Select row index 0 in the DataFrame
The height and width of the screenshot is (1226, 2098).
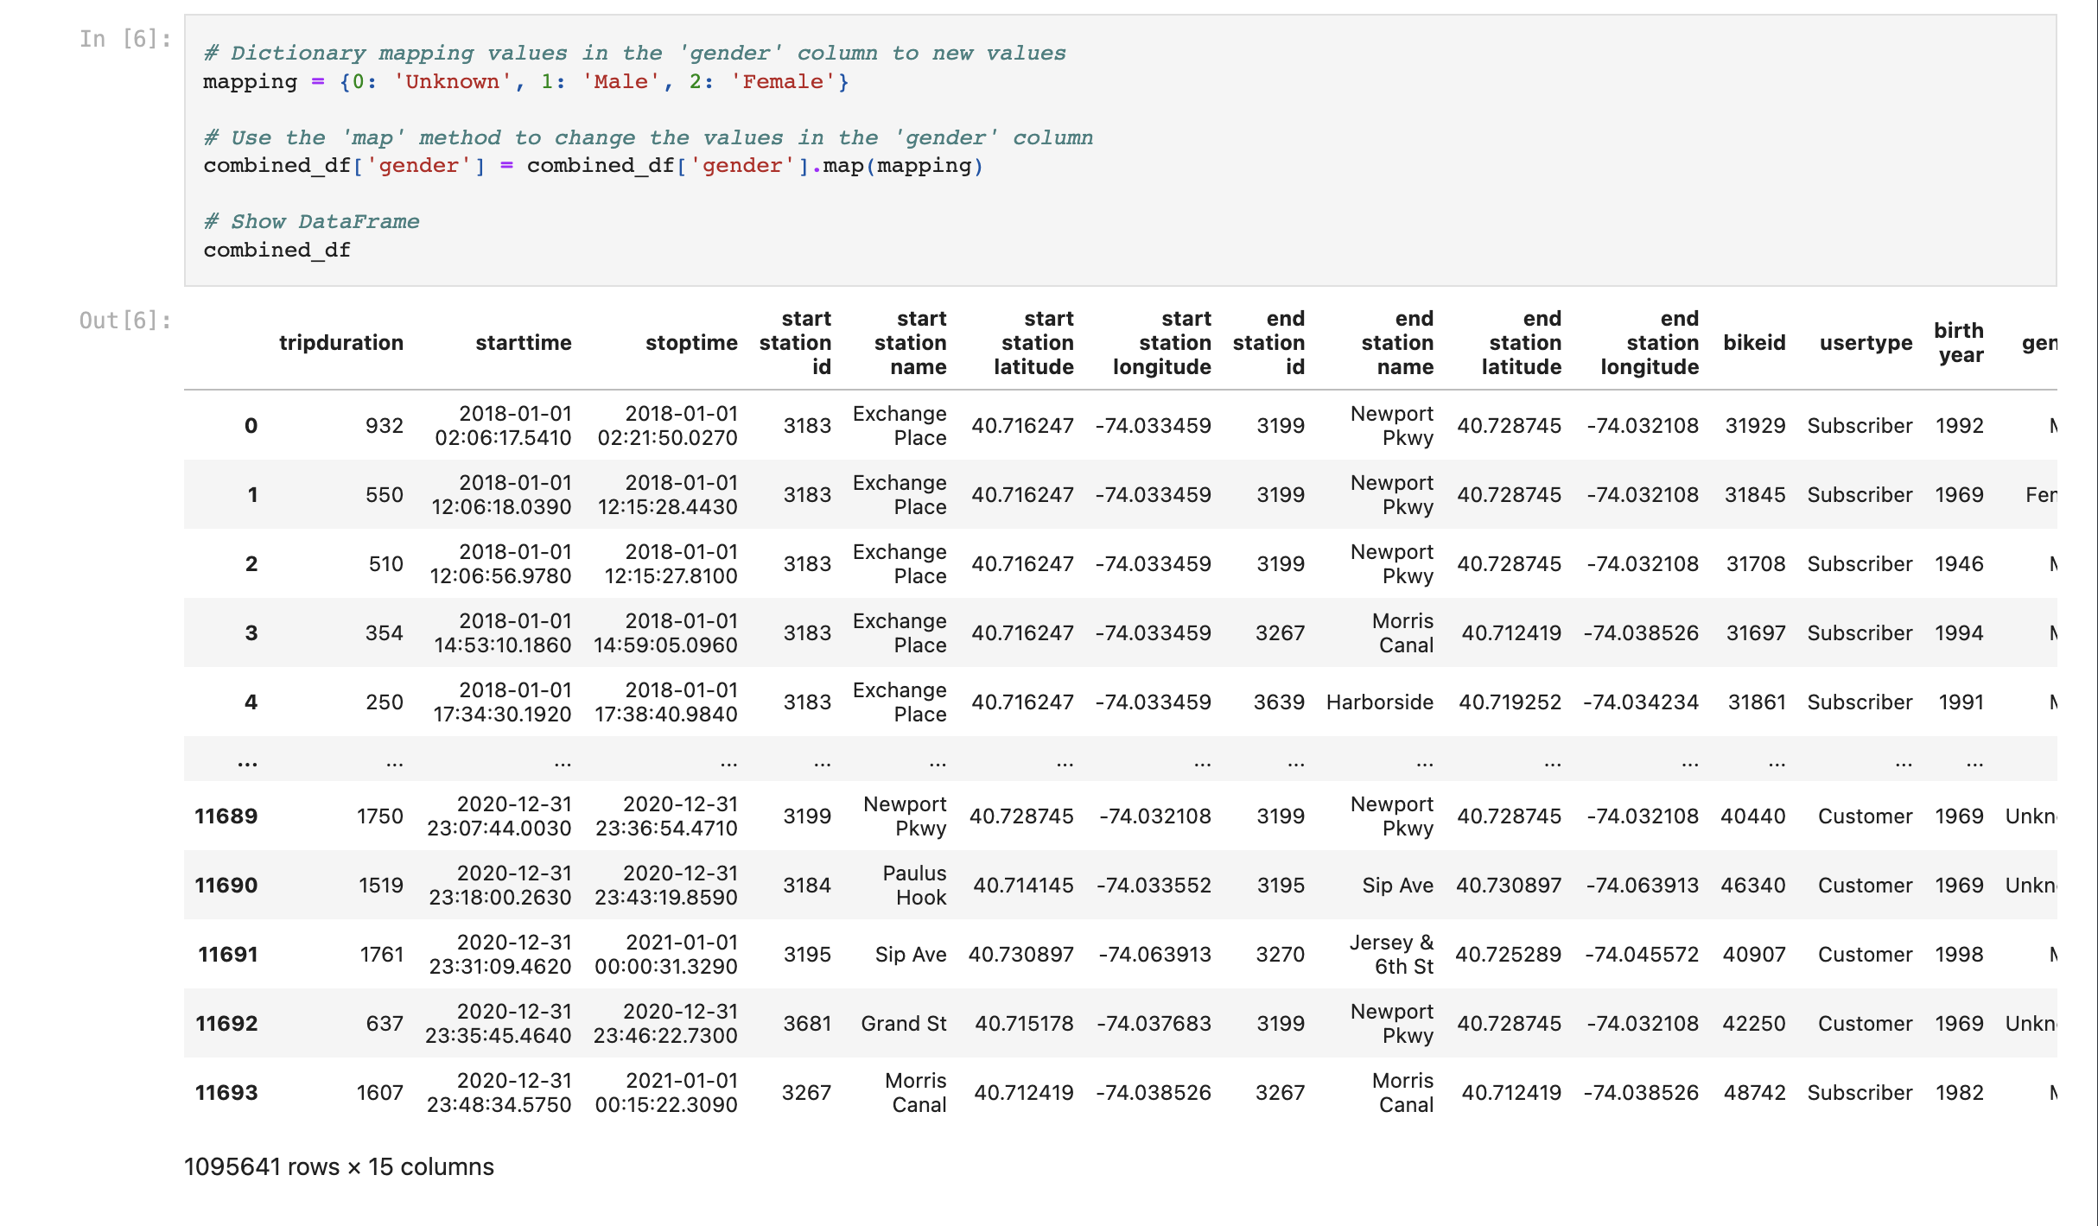pyautogui.click(x=251, y=425)
